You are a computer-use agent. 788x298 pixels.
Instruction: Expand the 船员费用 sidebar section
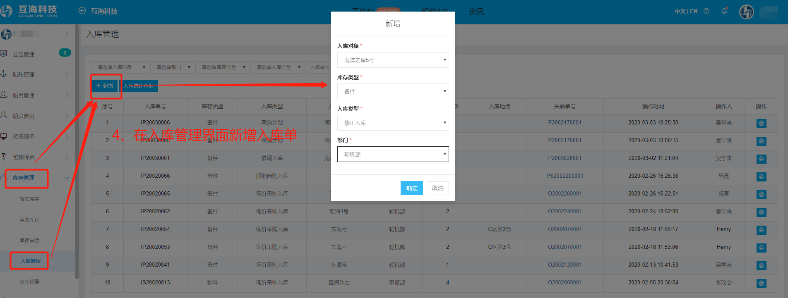click(x=67, y=116)
